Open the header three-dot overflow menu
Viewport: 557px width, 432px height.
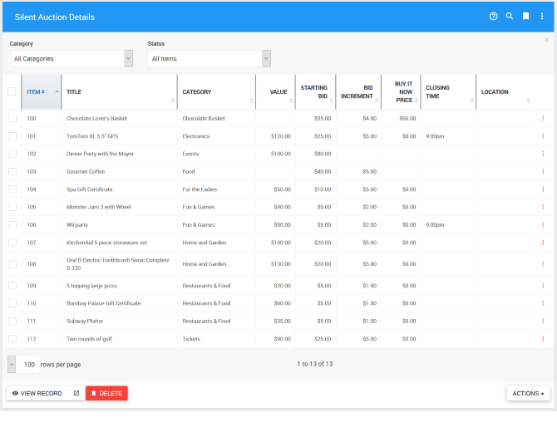click(x=542, y=17)
